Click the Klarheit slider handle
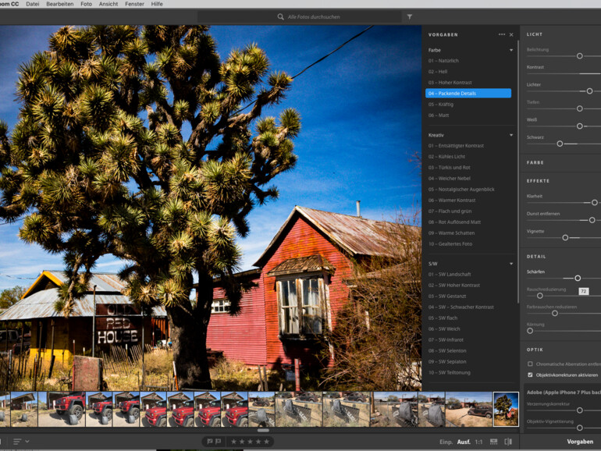The height and width of the screenshot is (451, 601). pyautogui.click(x=594, y=203)
